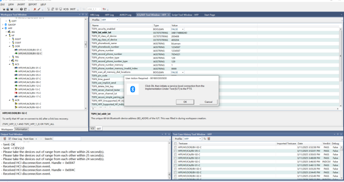Open the Start Page tab

(210, 15)
